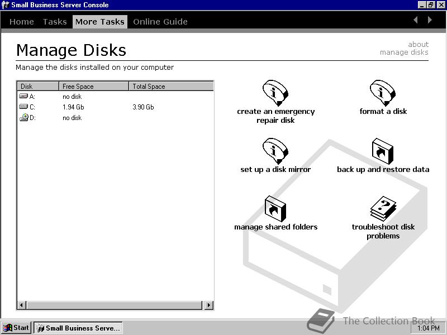The width and height of the screenshot is (447, 335).
Task: Click the forward navigation arrow in console bar
Action: pos(430,20)
